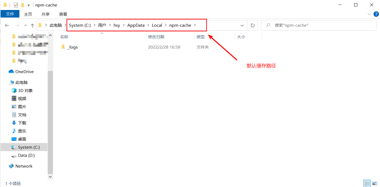Select the _logs folder icon
This screenshot has width=380, height=187.
(x=63, y=47)
